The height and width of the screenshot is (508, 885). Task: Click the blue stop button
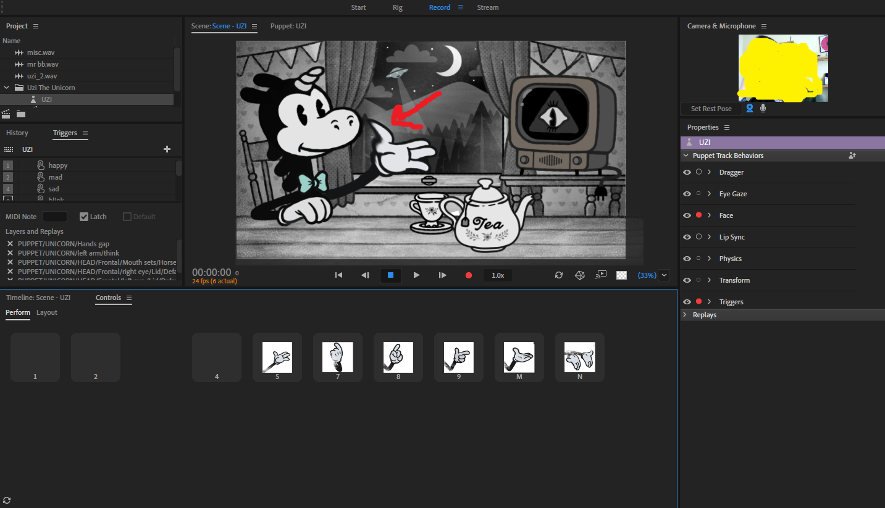[x=390, y=275]
